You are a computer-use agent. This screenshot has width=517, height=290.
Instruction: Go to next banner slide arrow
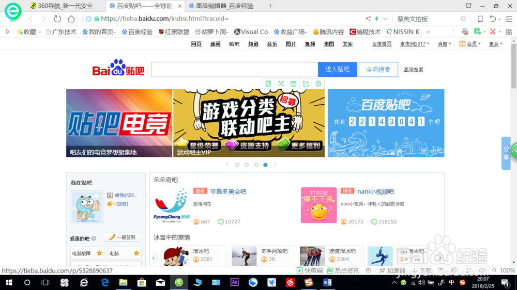(x=275, y=165)
